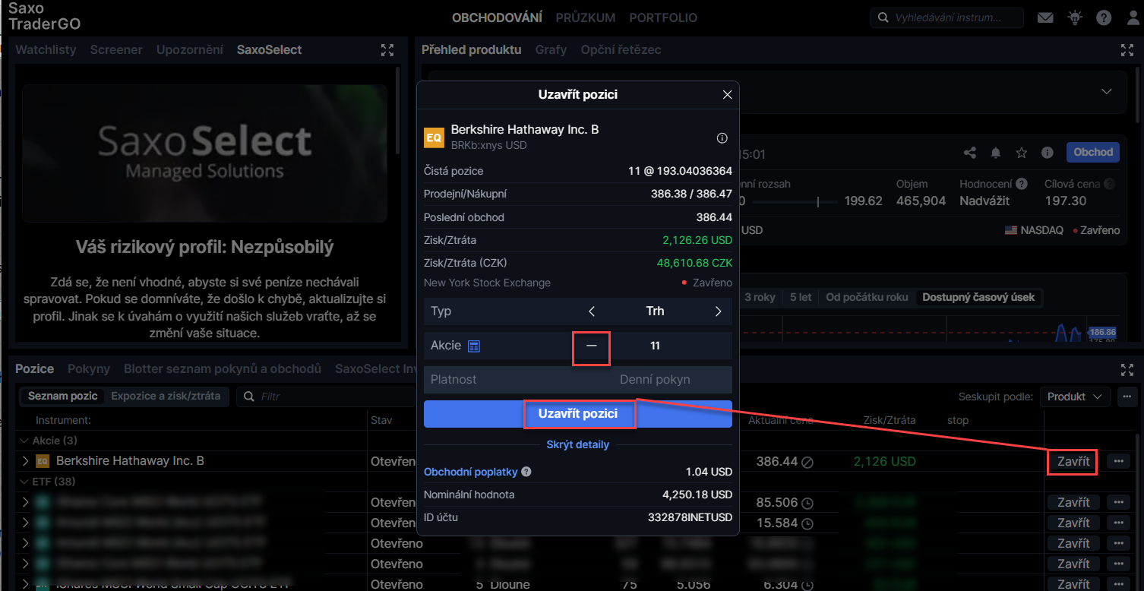Image resolution: width=1144 pixels, height=591 pixels.
Task: Open instrument info icon in Uzavřít pozici dialog
Action: tap(722, 138)
